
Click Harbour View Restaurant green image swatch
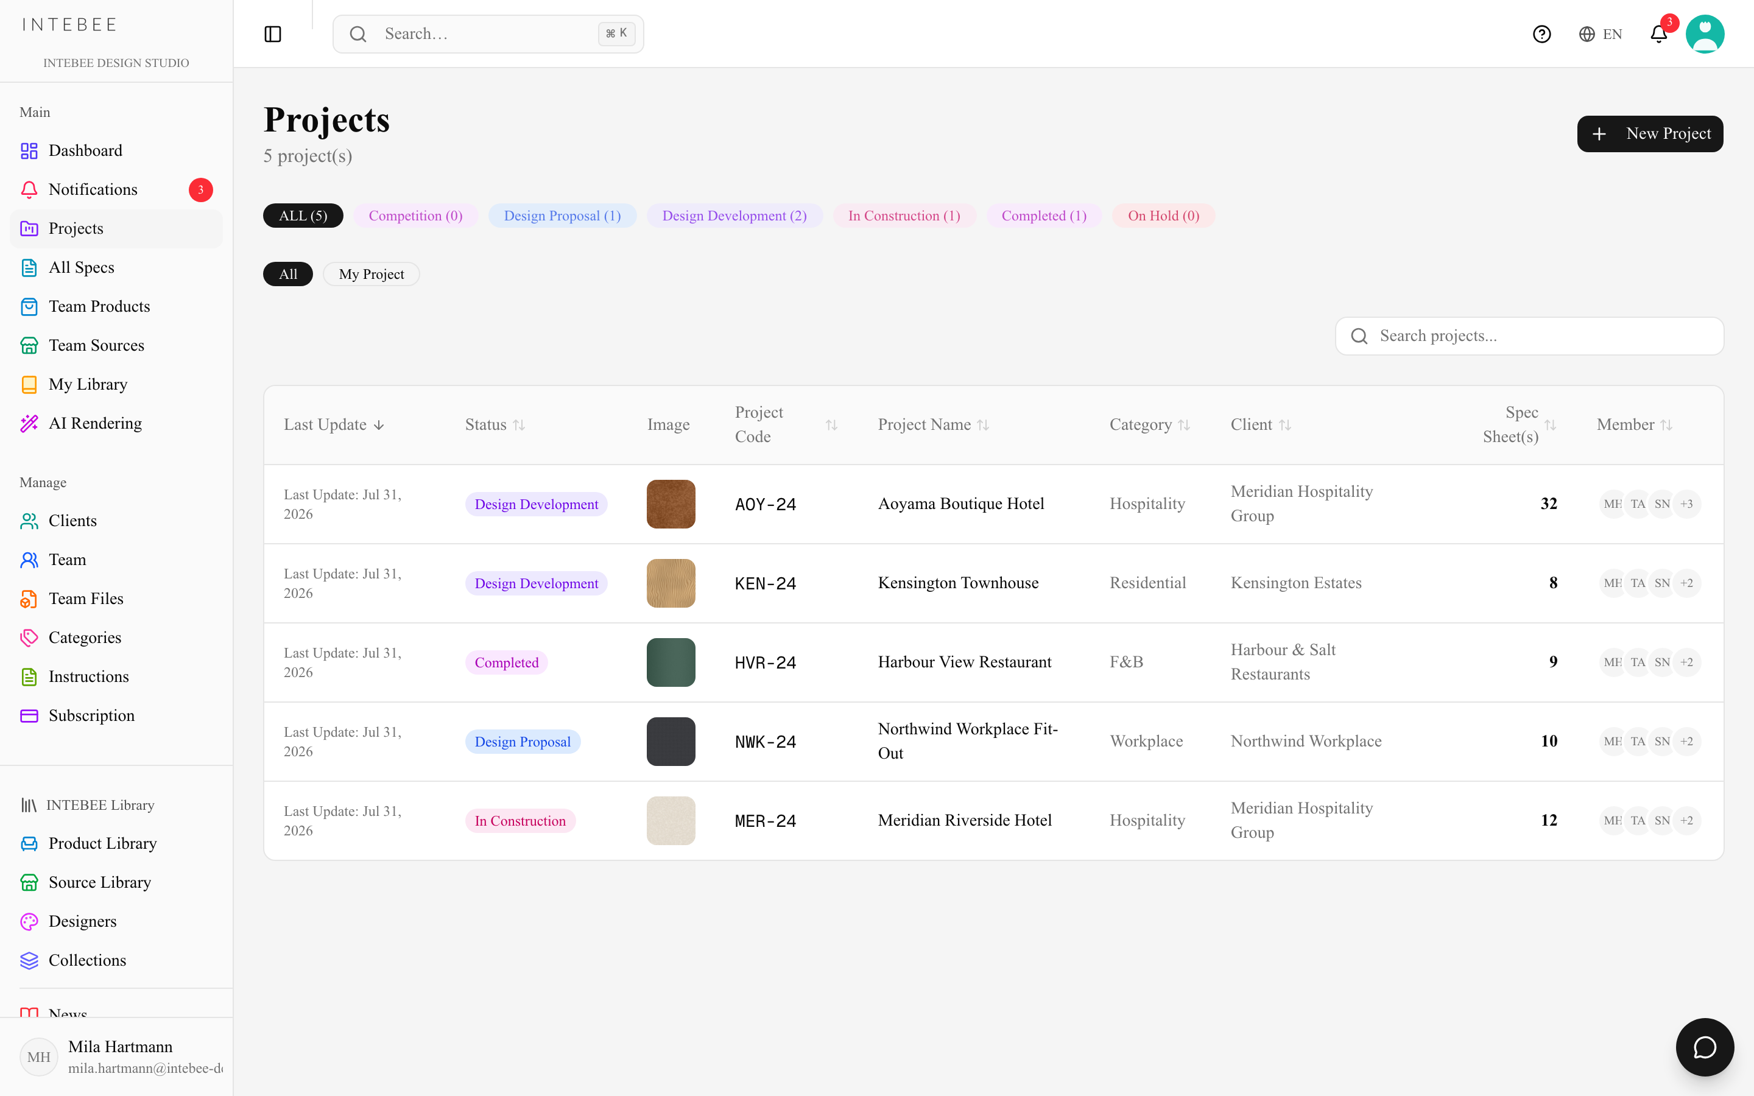point(671,662)
